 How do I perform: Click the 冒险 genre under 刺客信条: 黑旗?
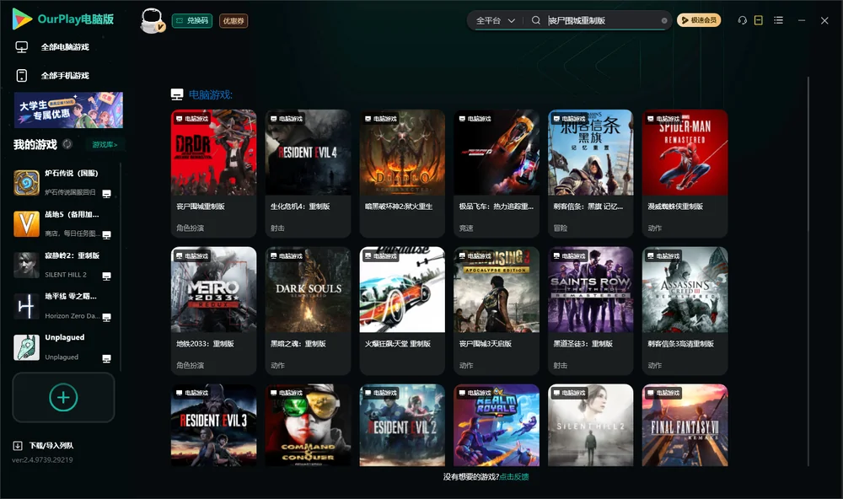561,228
